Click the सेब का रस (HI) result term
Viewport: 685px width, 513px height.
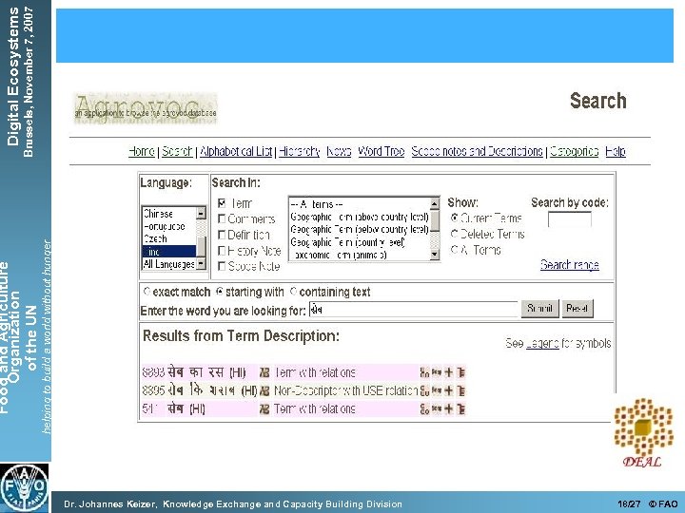[206, 372]
